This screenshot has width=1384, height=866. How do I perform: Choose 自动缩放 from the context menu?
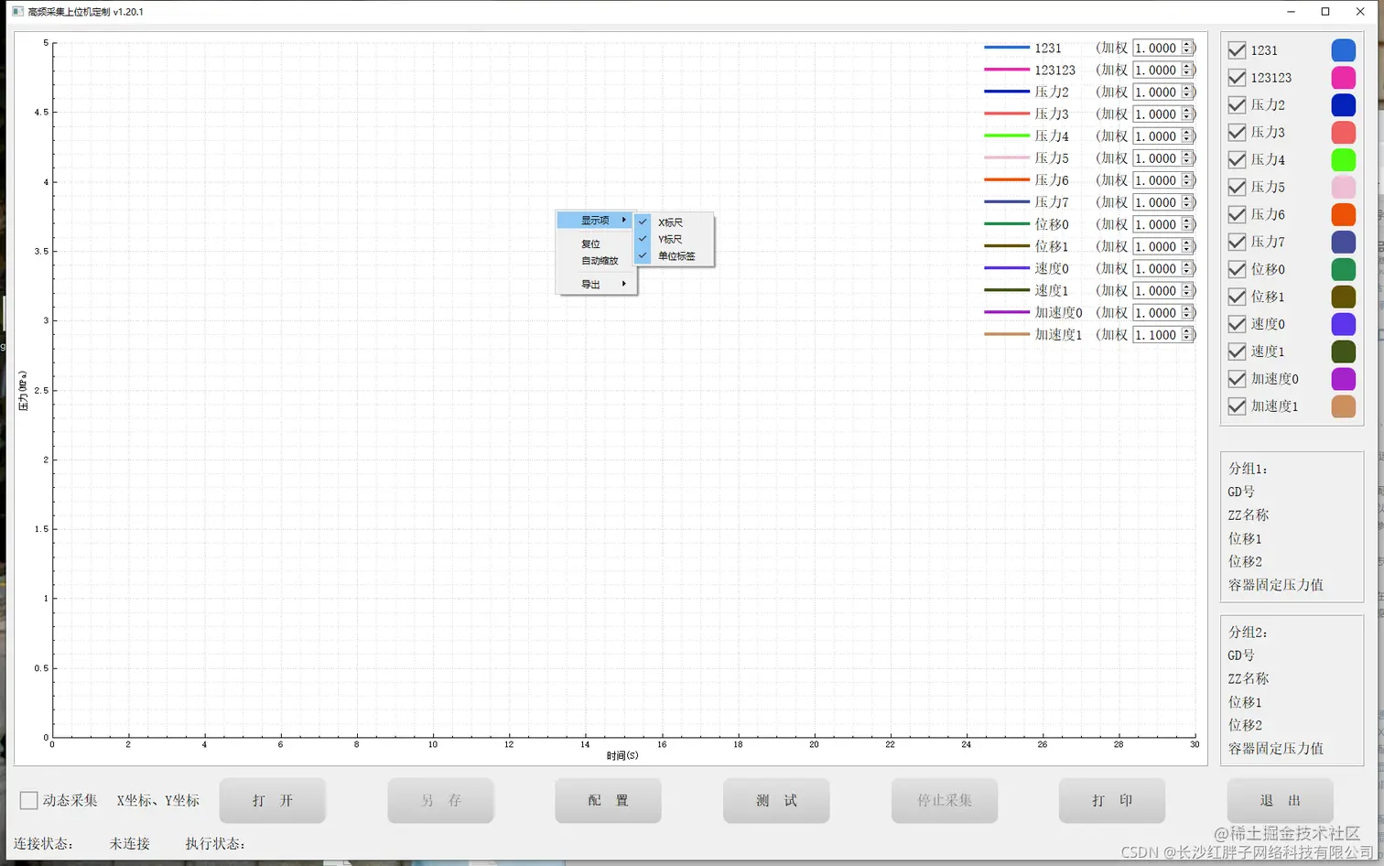pos(596,261)
